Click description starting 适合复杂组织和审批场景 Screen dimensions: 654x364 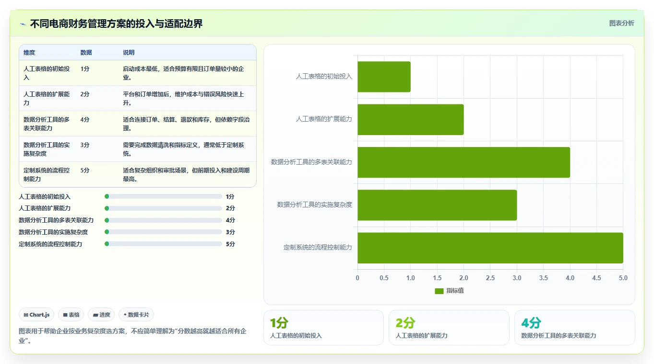(186, 175)
